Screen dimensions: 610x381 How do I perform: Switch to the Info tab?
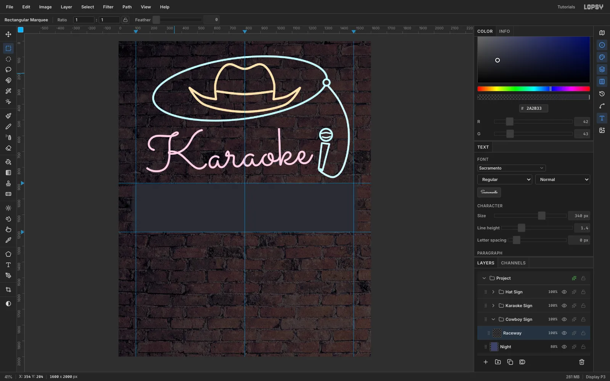click(x=504, y=31)
